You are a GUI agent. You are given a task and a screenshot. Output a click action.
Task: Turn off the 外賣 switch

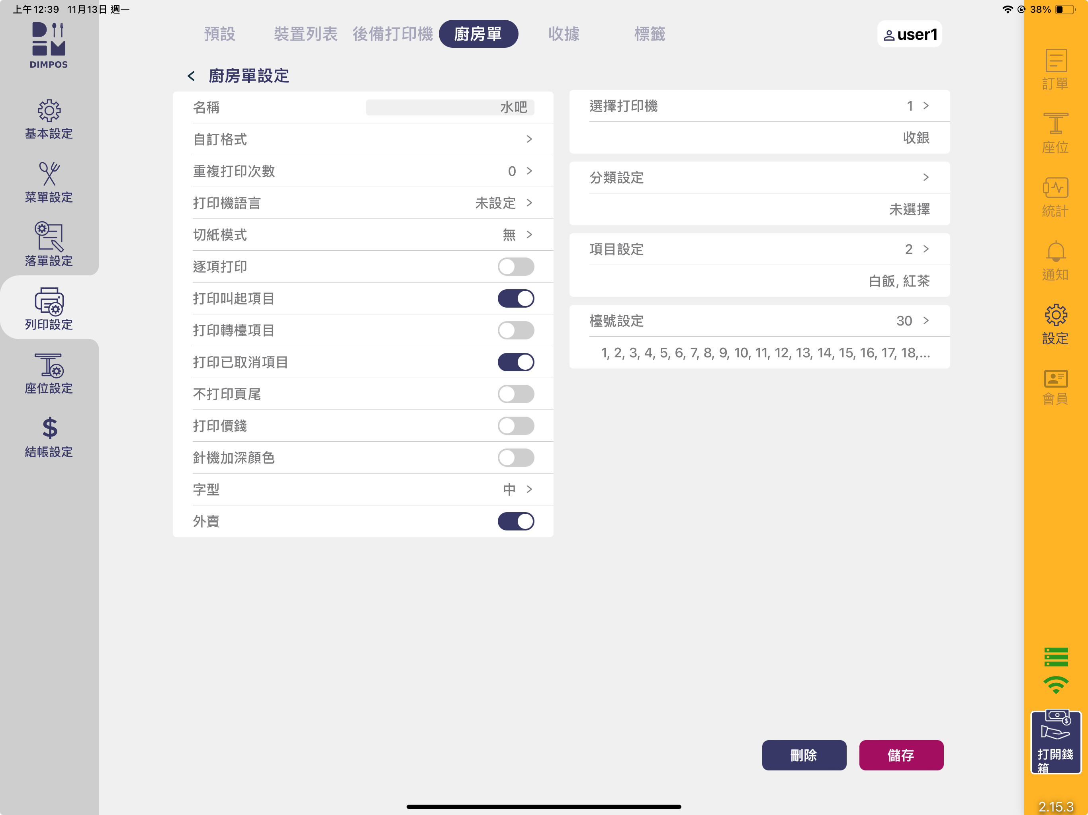click(x=515, y=521)
